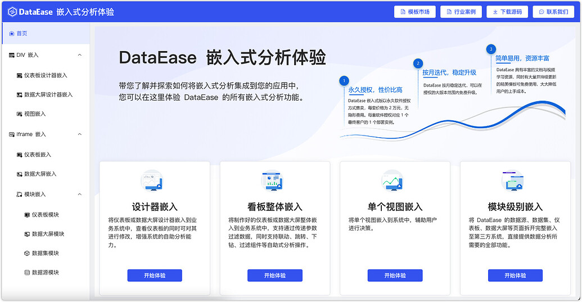Click the 模块级别嵌入 card title

click(515, 206)
